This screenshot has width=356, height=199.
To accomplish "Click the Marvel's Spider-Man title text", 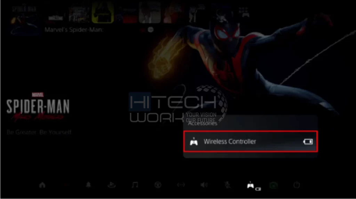I will click(x=74, y=30).
